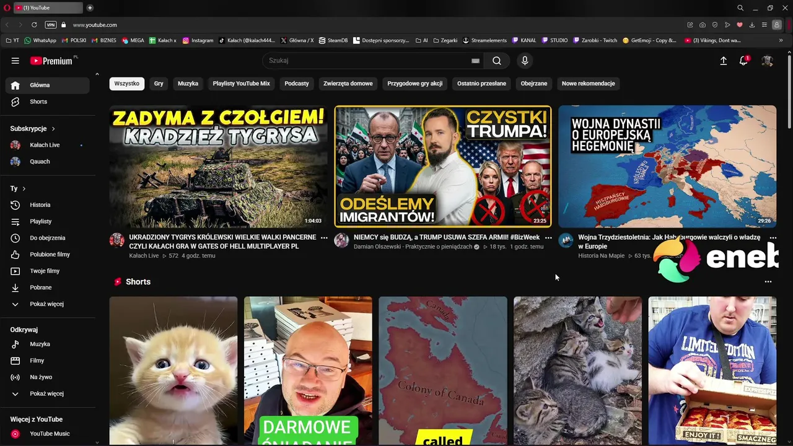Open Damian Olszewski channel name link
The image size is (793, 446).
pos(413,247)
